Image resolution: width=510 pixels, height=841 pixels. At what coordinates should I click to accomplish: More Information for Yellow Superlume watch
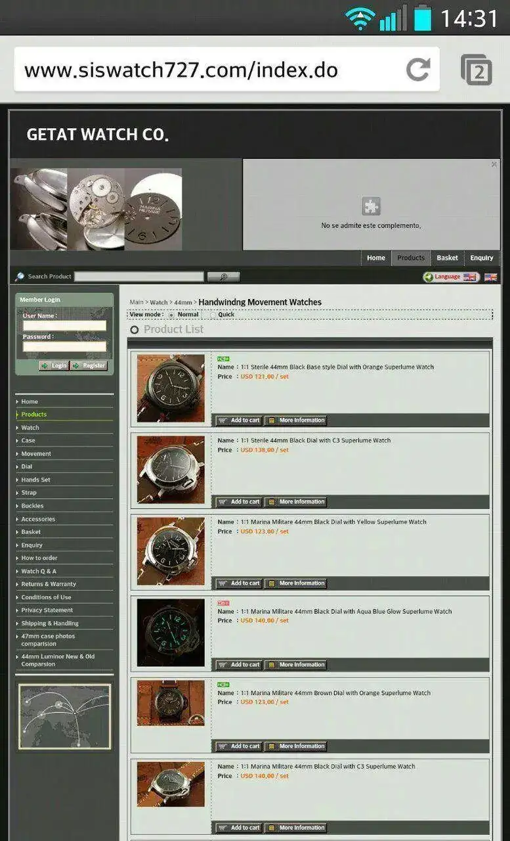(x=295, y=583)
